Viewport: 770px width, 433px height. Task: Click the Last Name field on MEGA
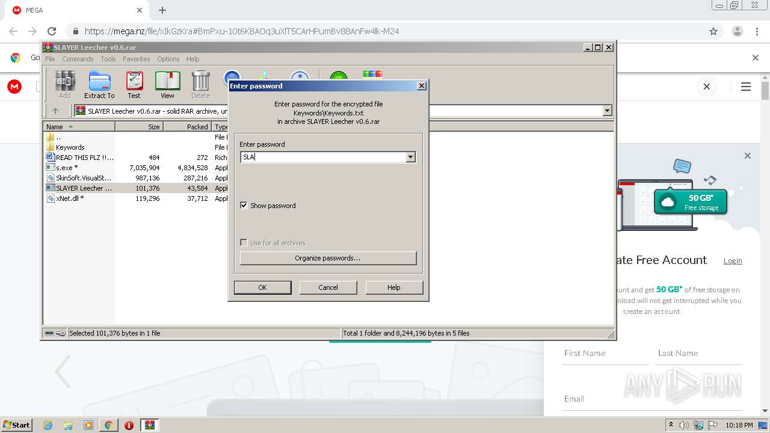(x=700, y=354)
